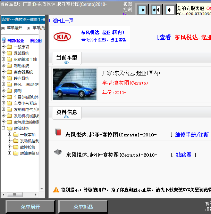Image resolution: width=211 pixels, height=214 pixels.
Task: Click 包含29个车型，点击查看 link
Action: (x=104, y=40)
